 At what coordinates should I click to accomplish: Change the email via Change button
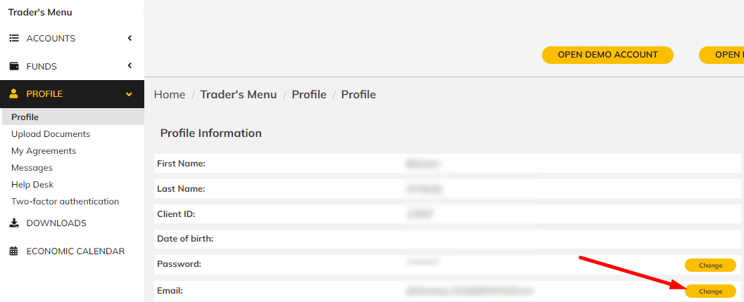pyautogui.click(x=710, y=291)
